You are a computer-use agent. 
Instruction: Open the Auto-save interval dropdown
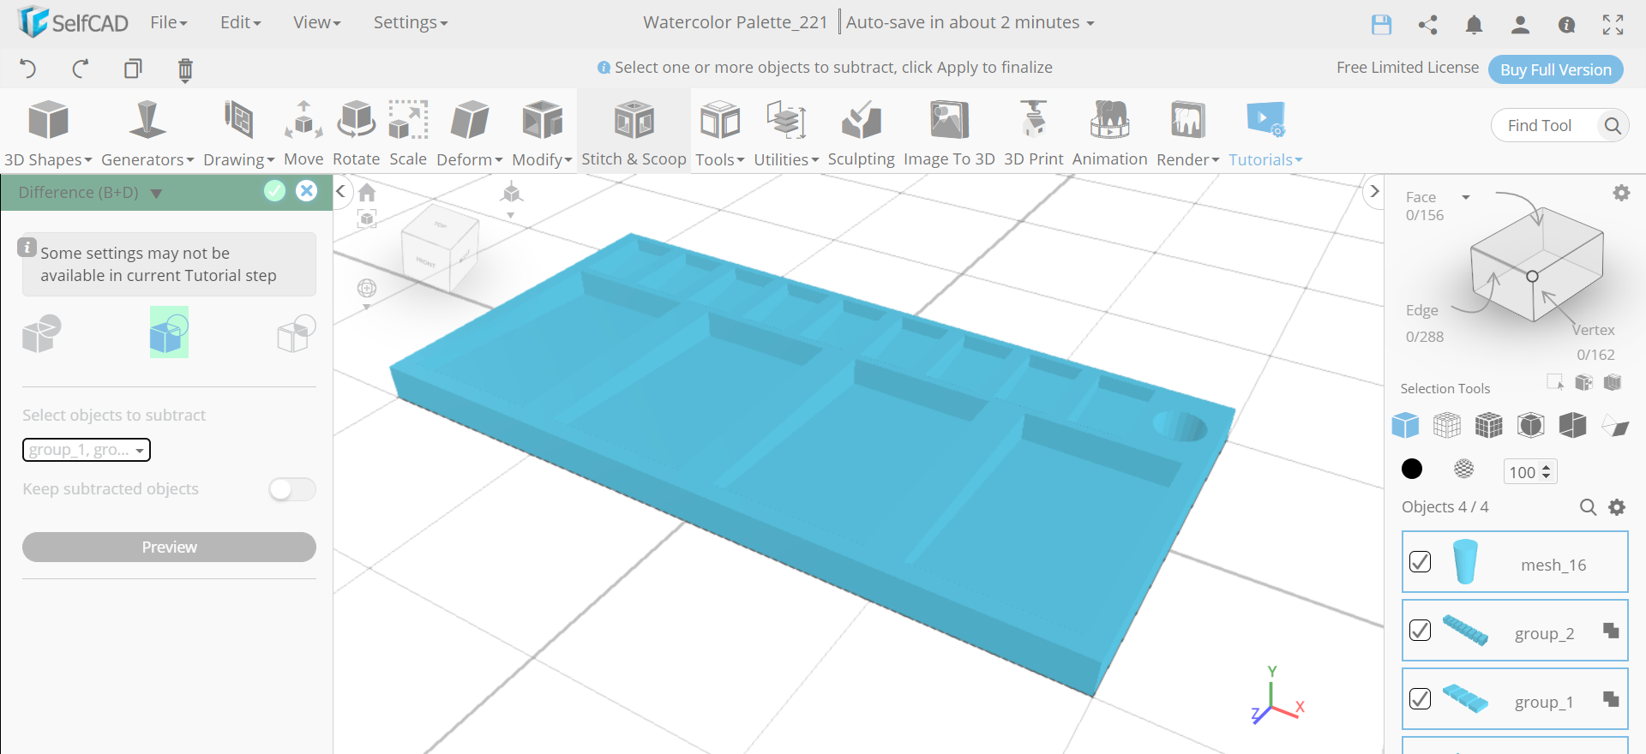coord(1090,24)
